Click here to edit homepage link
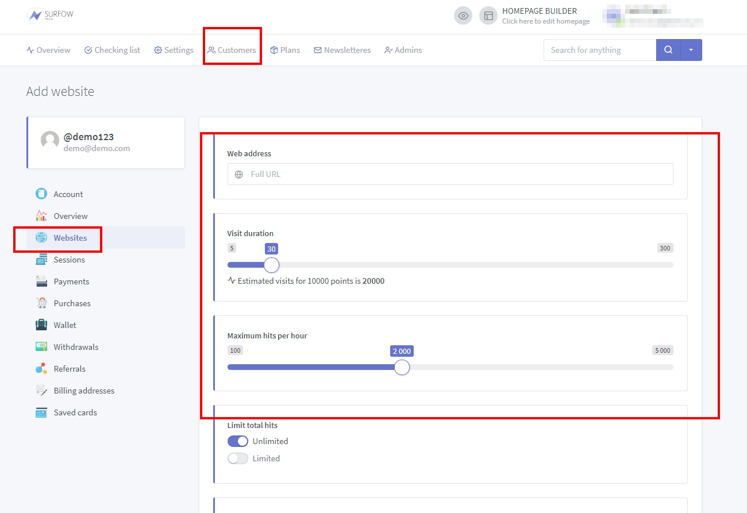747x513 pixels. coord(545,21)
